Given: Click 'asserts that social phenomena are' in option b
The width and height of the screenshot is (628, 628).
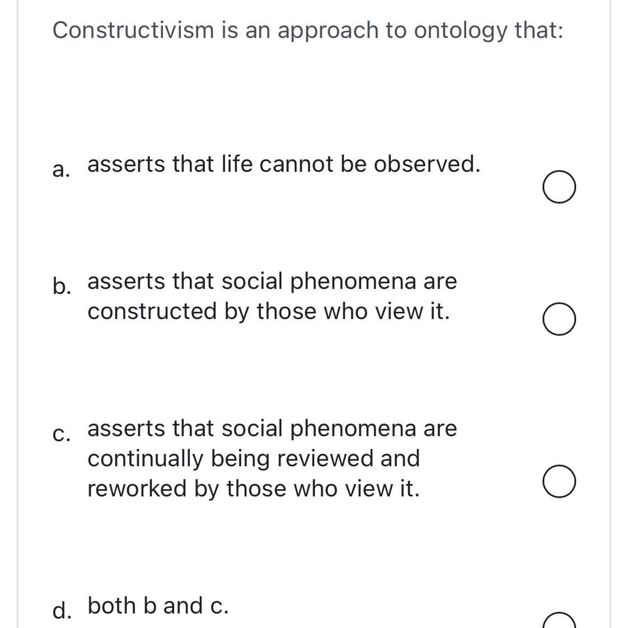Looking at the screenshot, I should pos(272,282).
